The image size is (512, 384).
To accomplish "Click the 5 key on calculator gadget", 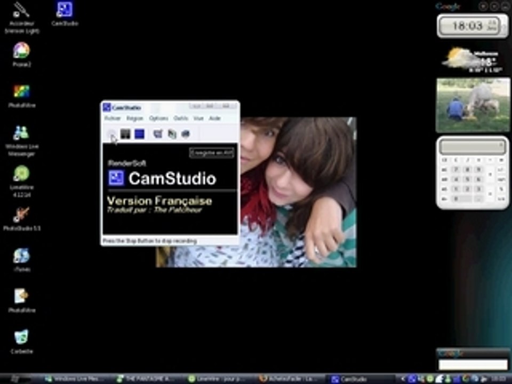I will tap(468, 179).
